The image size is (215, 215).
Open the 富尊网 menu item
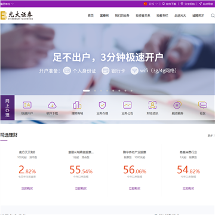click(105, 16)
